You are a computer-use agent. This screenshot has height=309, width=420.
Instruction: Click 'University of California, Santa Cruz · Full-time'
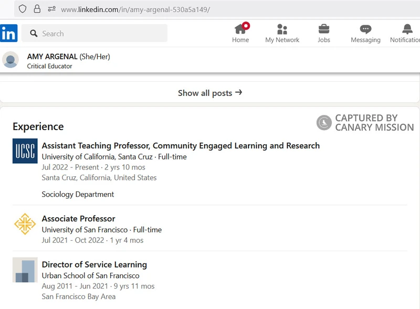[x=114, y=157]
